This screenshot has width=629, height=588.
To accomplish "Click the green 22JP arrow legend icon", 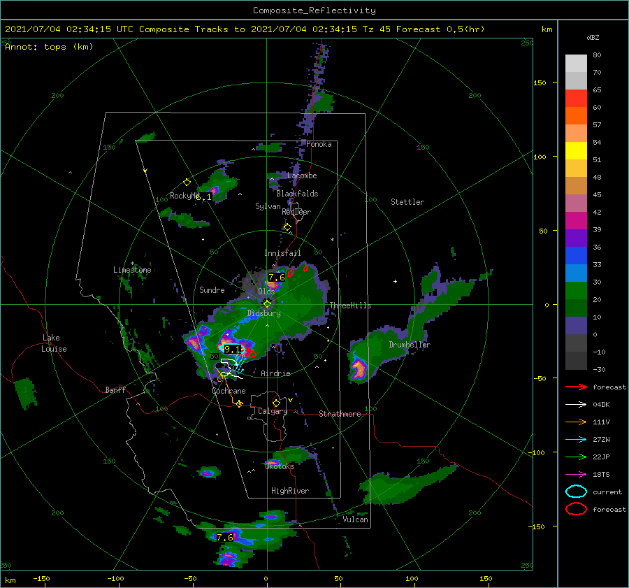I will coord(576,457).
